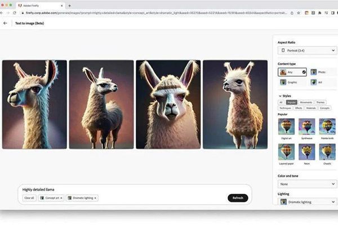Open the Aspect Ratio dropdown
The height and width of the screenshot is (225, 338).
click(308, 50)
